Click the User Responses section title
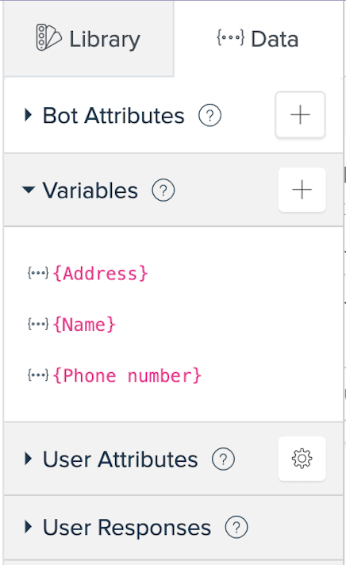Image resolution: width=346 pixels, height=565 pixels. pyautogui.click(x=127, y=528)
